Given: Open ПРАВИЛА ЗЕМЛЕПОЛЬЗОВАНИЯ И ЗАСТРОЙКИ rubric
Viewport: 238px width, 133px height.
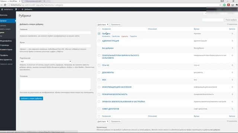Looking at the screenshot, I should 123,102.
